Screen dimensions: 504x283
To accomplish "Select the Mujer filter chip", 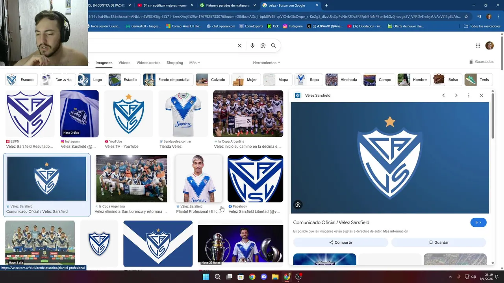I will tap(246, 80).
